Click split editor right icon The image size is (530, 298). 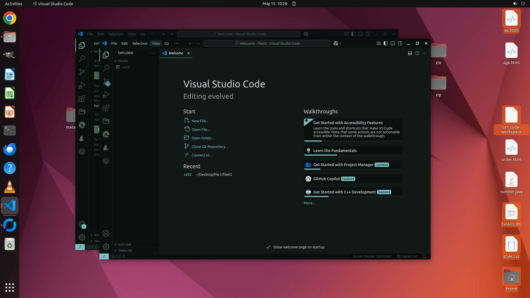(x=417, y=53)
